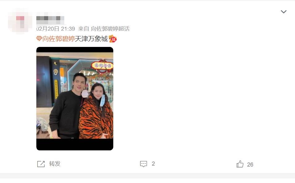Click the repost arrow icon

[41, 164]
